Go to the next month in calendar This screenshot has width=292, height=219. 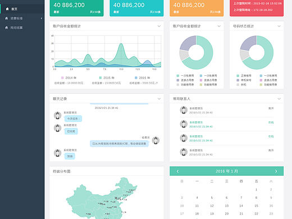pyautogui.click(x=276, y=171)
